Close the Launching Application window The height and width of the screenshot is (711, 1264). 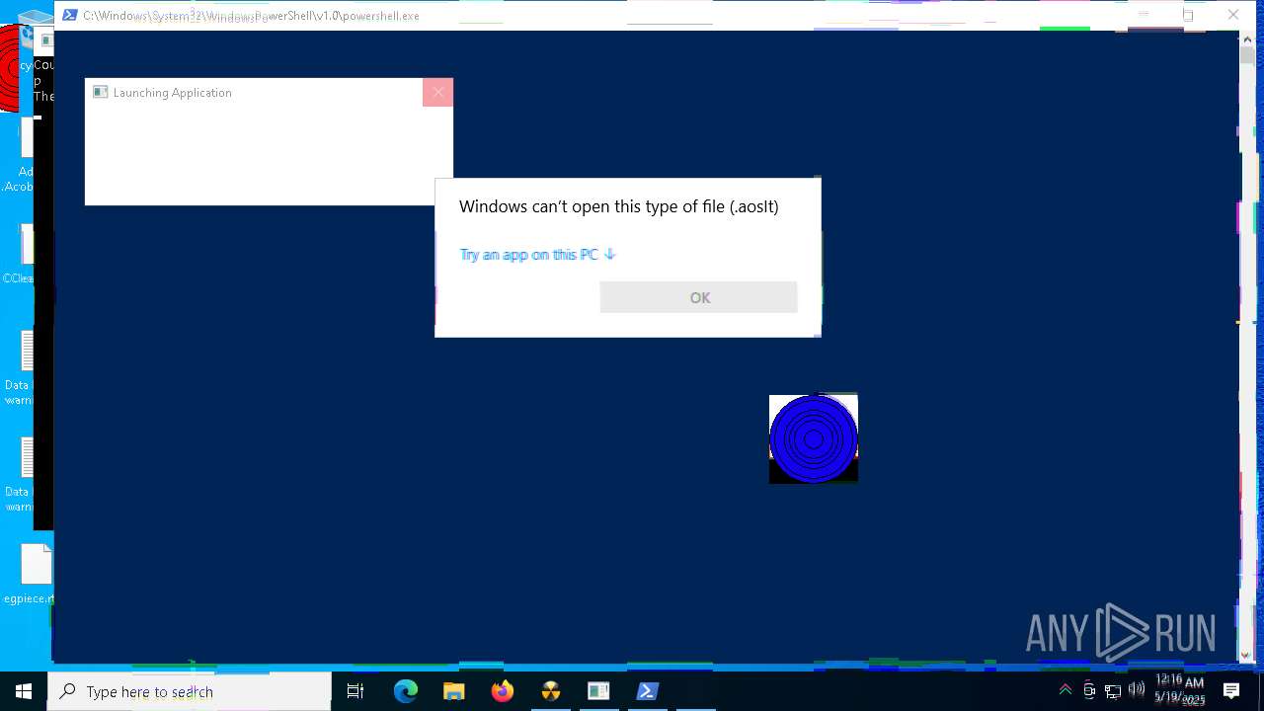coord(437,92)
